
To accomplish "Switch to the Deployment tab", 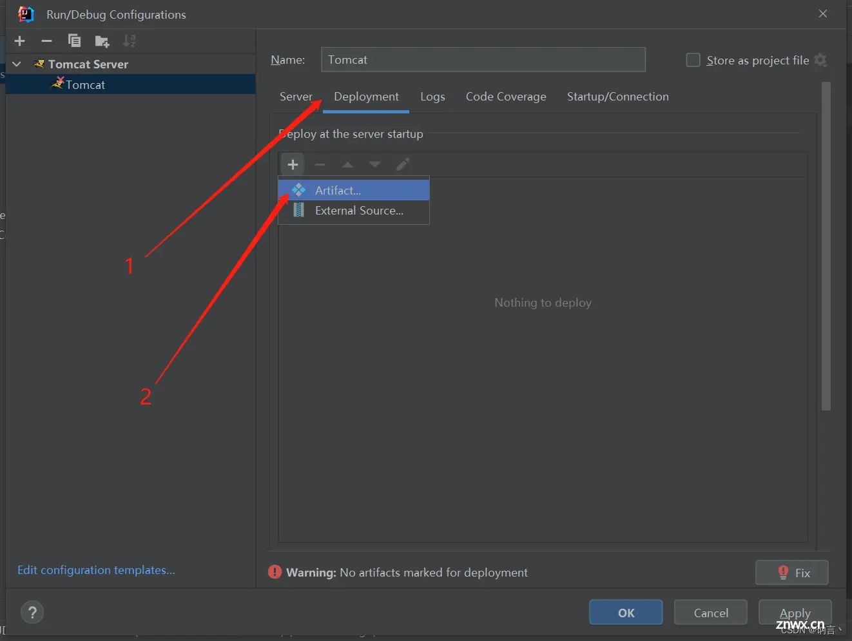I will [366, 97].
